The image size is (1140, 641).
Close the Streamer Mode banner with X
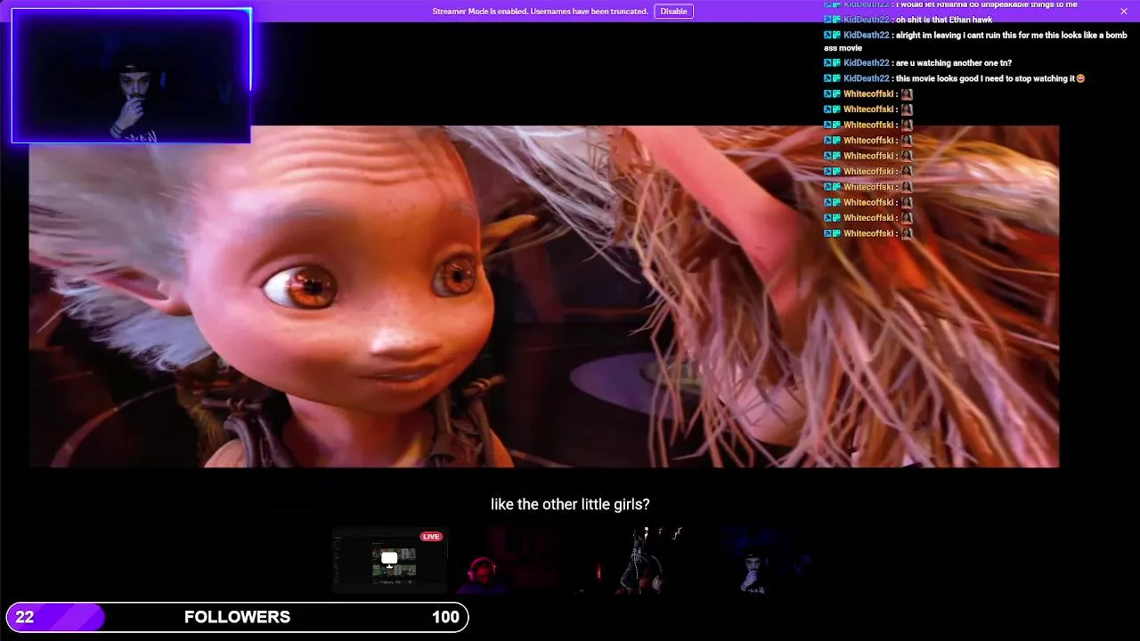pos(1124,12)
